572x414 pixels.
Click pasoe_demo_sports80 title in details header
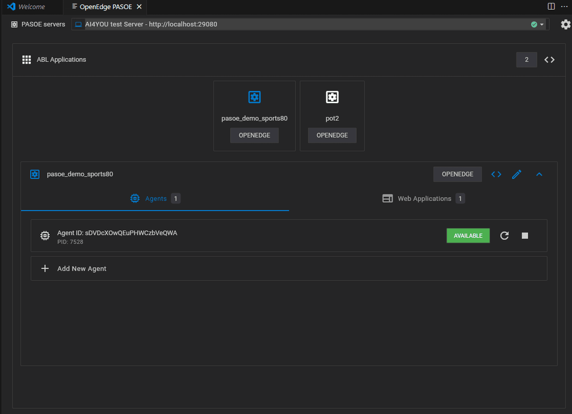(x=80, y=174)
